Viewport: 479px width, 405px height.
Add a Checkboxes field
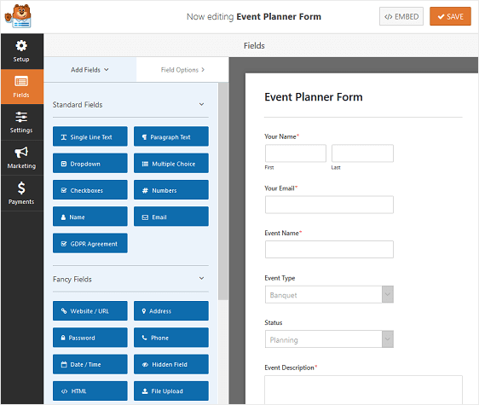(90, 190)
